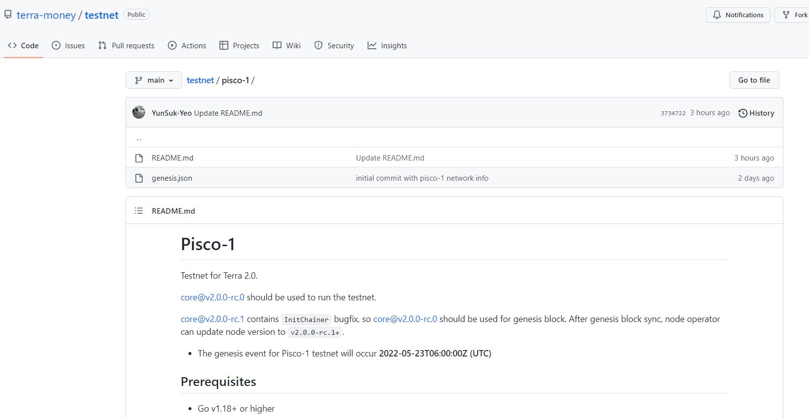Open the README.md file
809x418 pixels.
click(x=172, y=158)
